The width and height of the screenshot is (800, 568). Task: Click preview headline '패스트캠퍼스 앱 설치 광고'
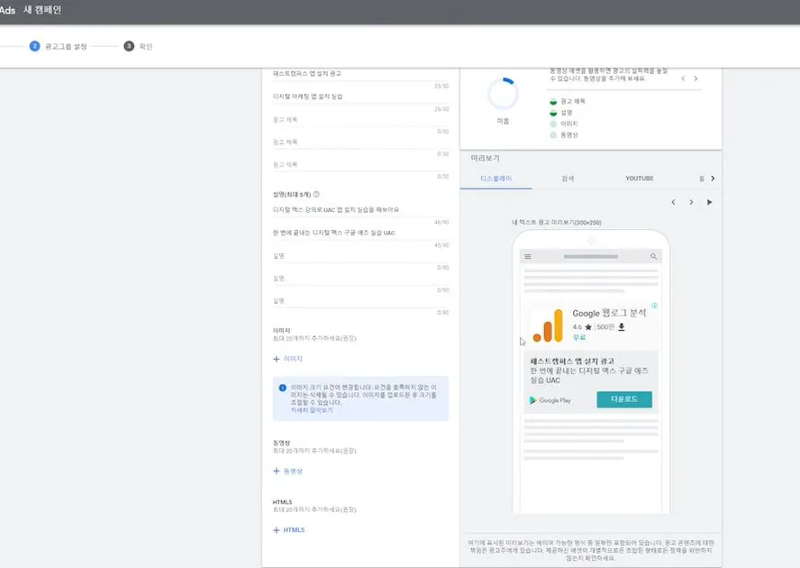click(572, 362)
